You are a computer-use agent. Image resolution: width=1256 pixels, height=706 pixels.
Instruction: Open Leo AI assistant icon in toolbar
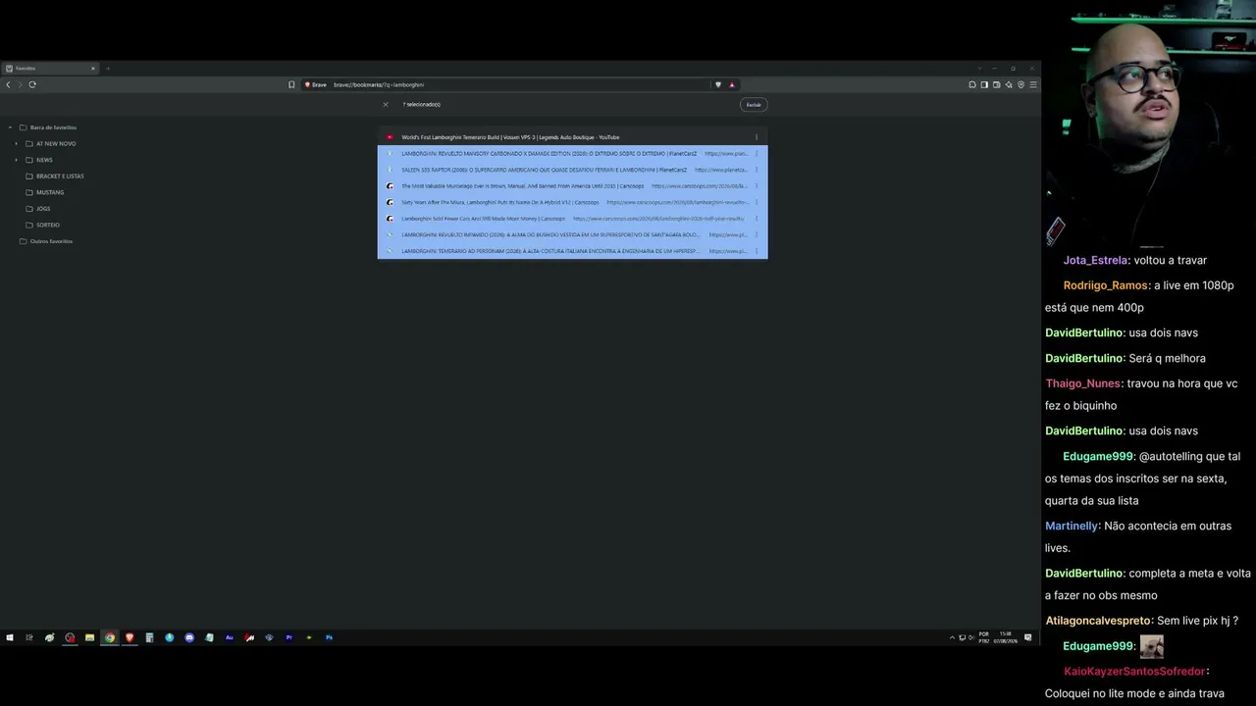coord(1009,84)
